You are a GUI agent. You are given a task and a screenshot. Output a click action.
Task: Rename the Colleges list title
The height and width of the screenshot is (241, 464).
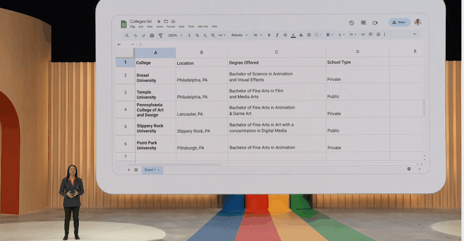[x=140, y=21]
